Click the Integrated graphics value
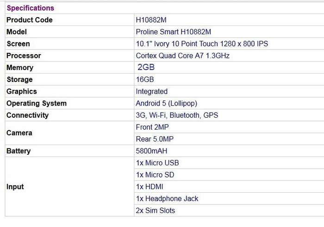324x227 pixels. coord(152,91)
